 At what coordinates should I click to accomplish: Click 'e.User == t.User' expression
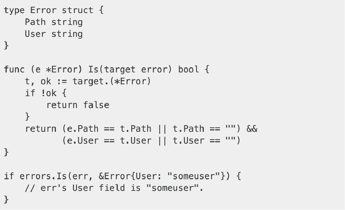pos(109,141)
